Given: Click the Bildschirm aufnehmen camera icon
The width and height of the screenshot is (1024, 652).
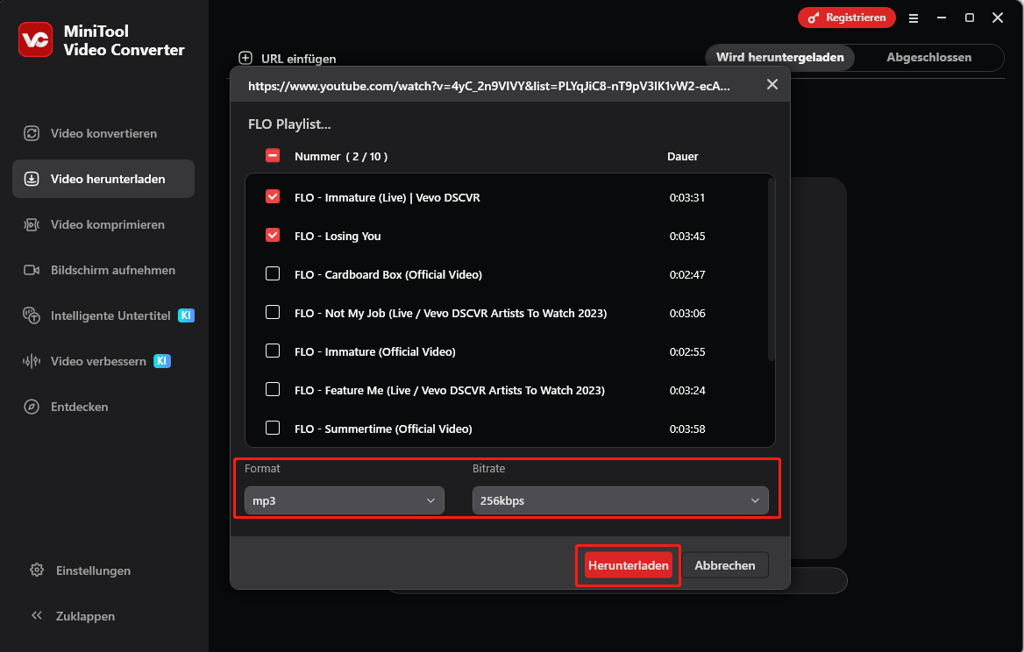Looking at the screenshot, I should (x=32, y=270).
